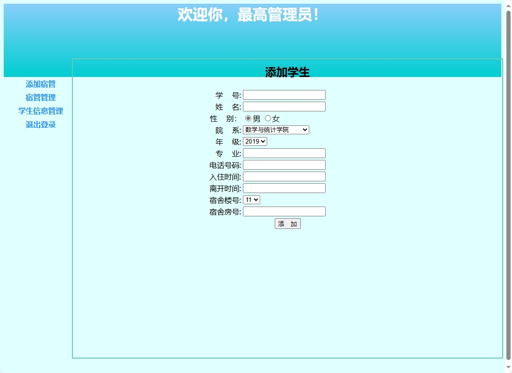The image size is (512, 373).
Task: Click the 离开时间 leave time field
Action: tap(284, 188)
